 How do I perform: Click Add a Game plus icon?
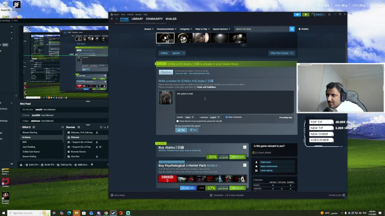click(x=112, y=195)
